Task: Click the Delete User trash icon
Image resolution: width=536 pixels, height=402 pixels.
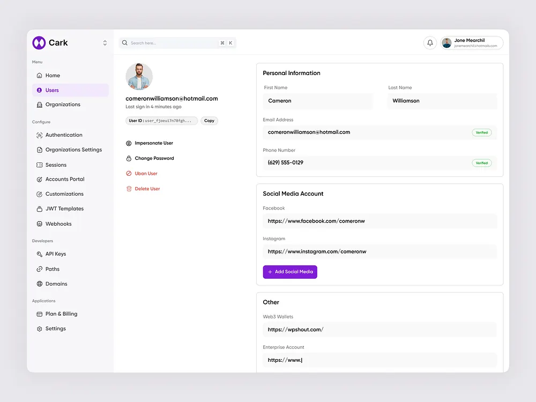Action: click(129, 188)
